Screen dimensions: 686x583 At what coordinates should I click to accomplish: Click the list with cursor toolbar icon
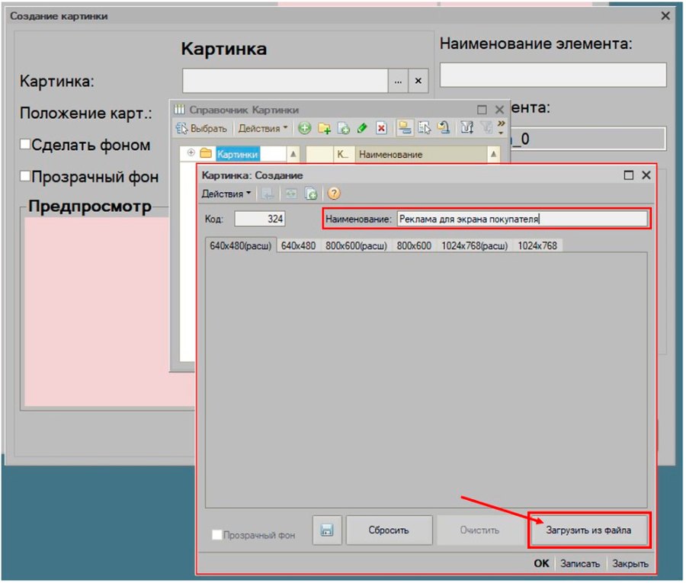424,128
